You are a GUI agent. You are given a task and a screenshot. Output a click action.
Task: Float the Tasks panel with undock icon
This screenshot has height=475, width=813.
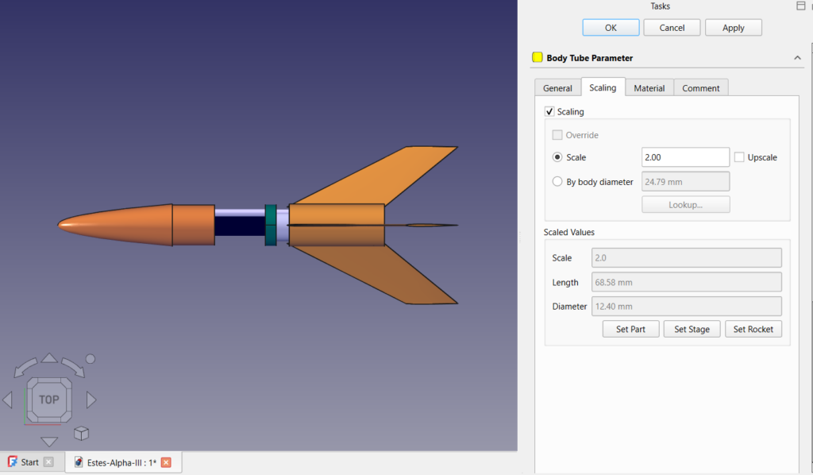point(800,6)
